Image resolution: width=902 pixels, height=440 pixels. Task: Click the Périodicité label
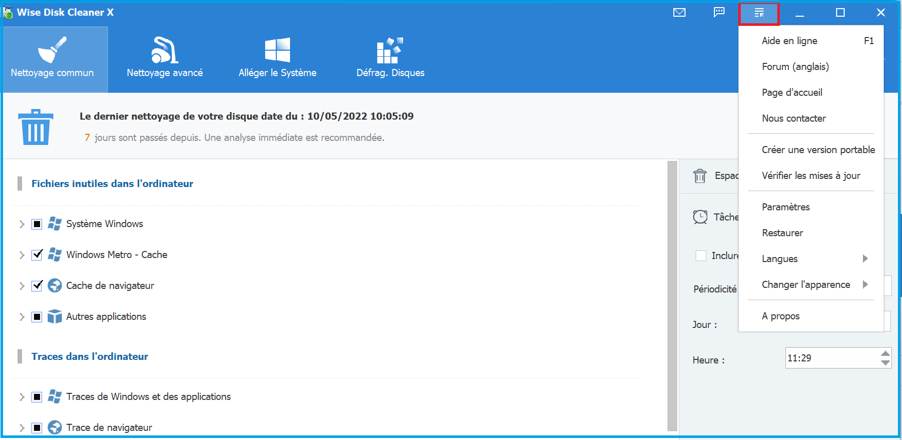tap(715, 289)
